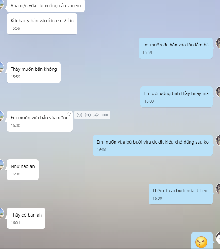Select the "Thầy có bạn ah" message bubble

26,218
